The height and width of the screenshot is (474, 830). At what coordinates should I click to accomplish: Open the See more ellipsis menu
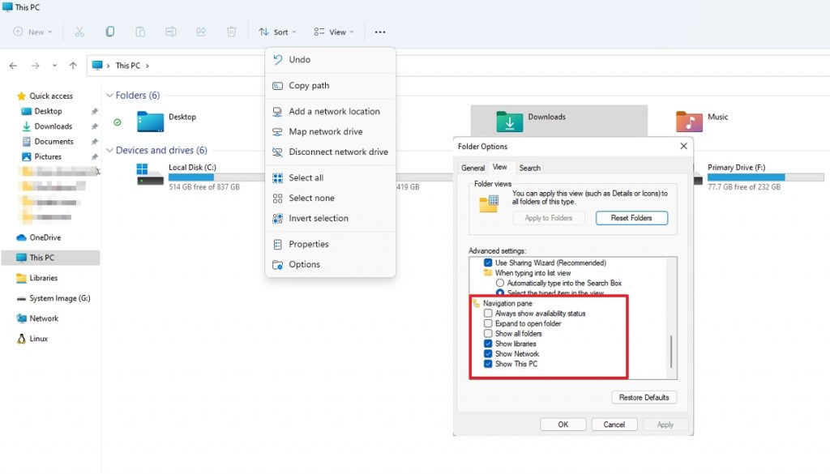coord(379,32)
